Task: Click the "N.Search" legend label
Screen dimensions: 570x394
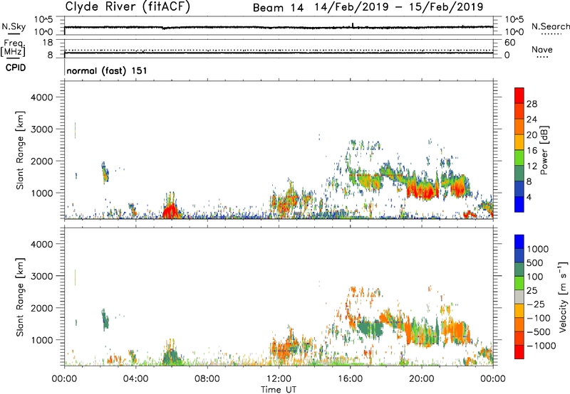Action: tap(550, 26)
